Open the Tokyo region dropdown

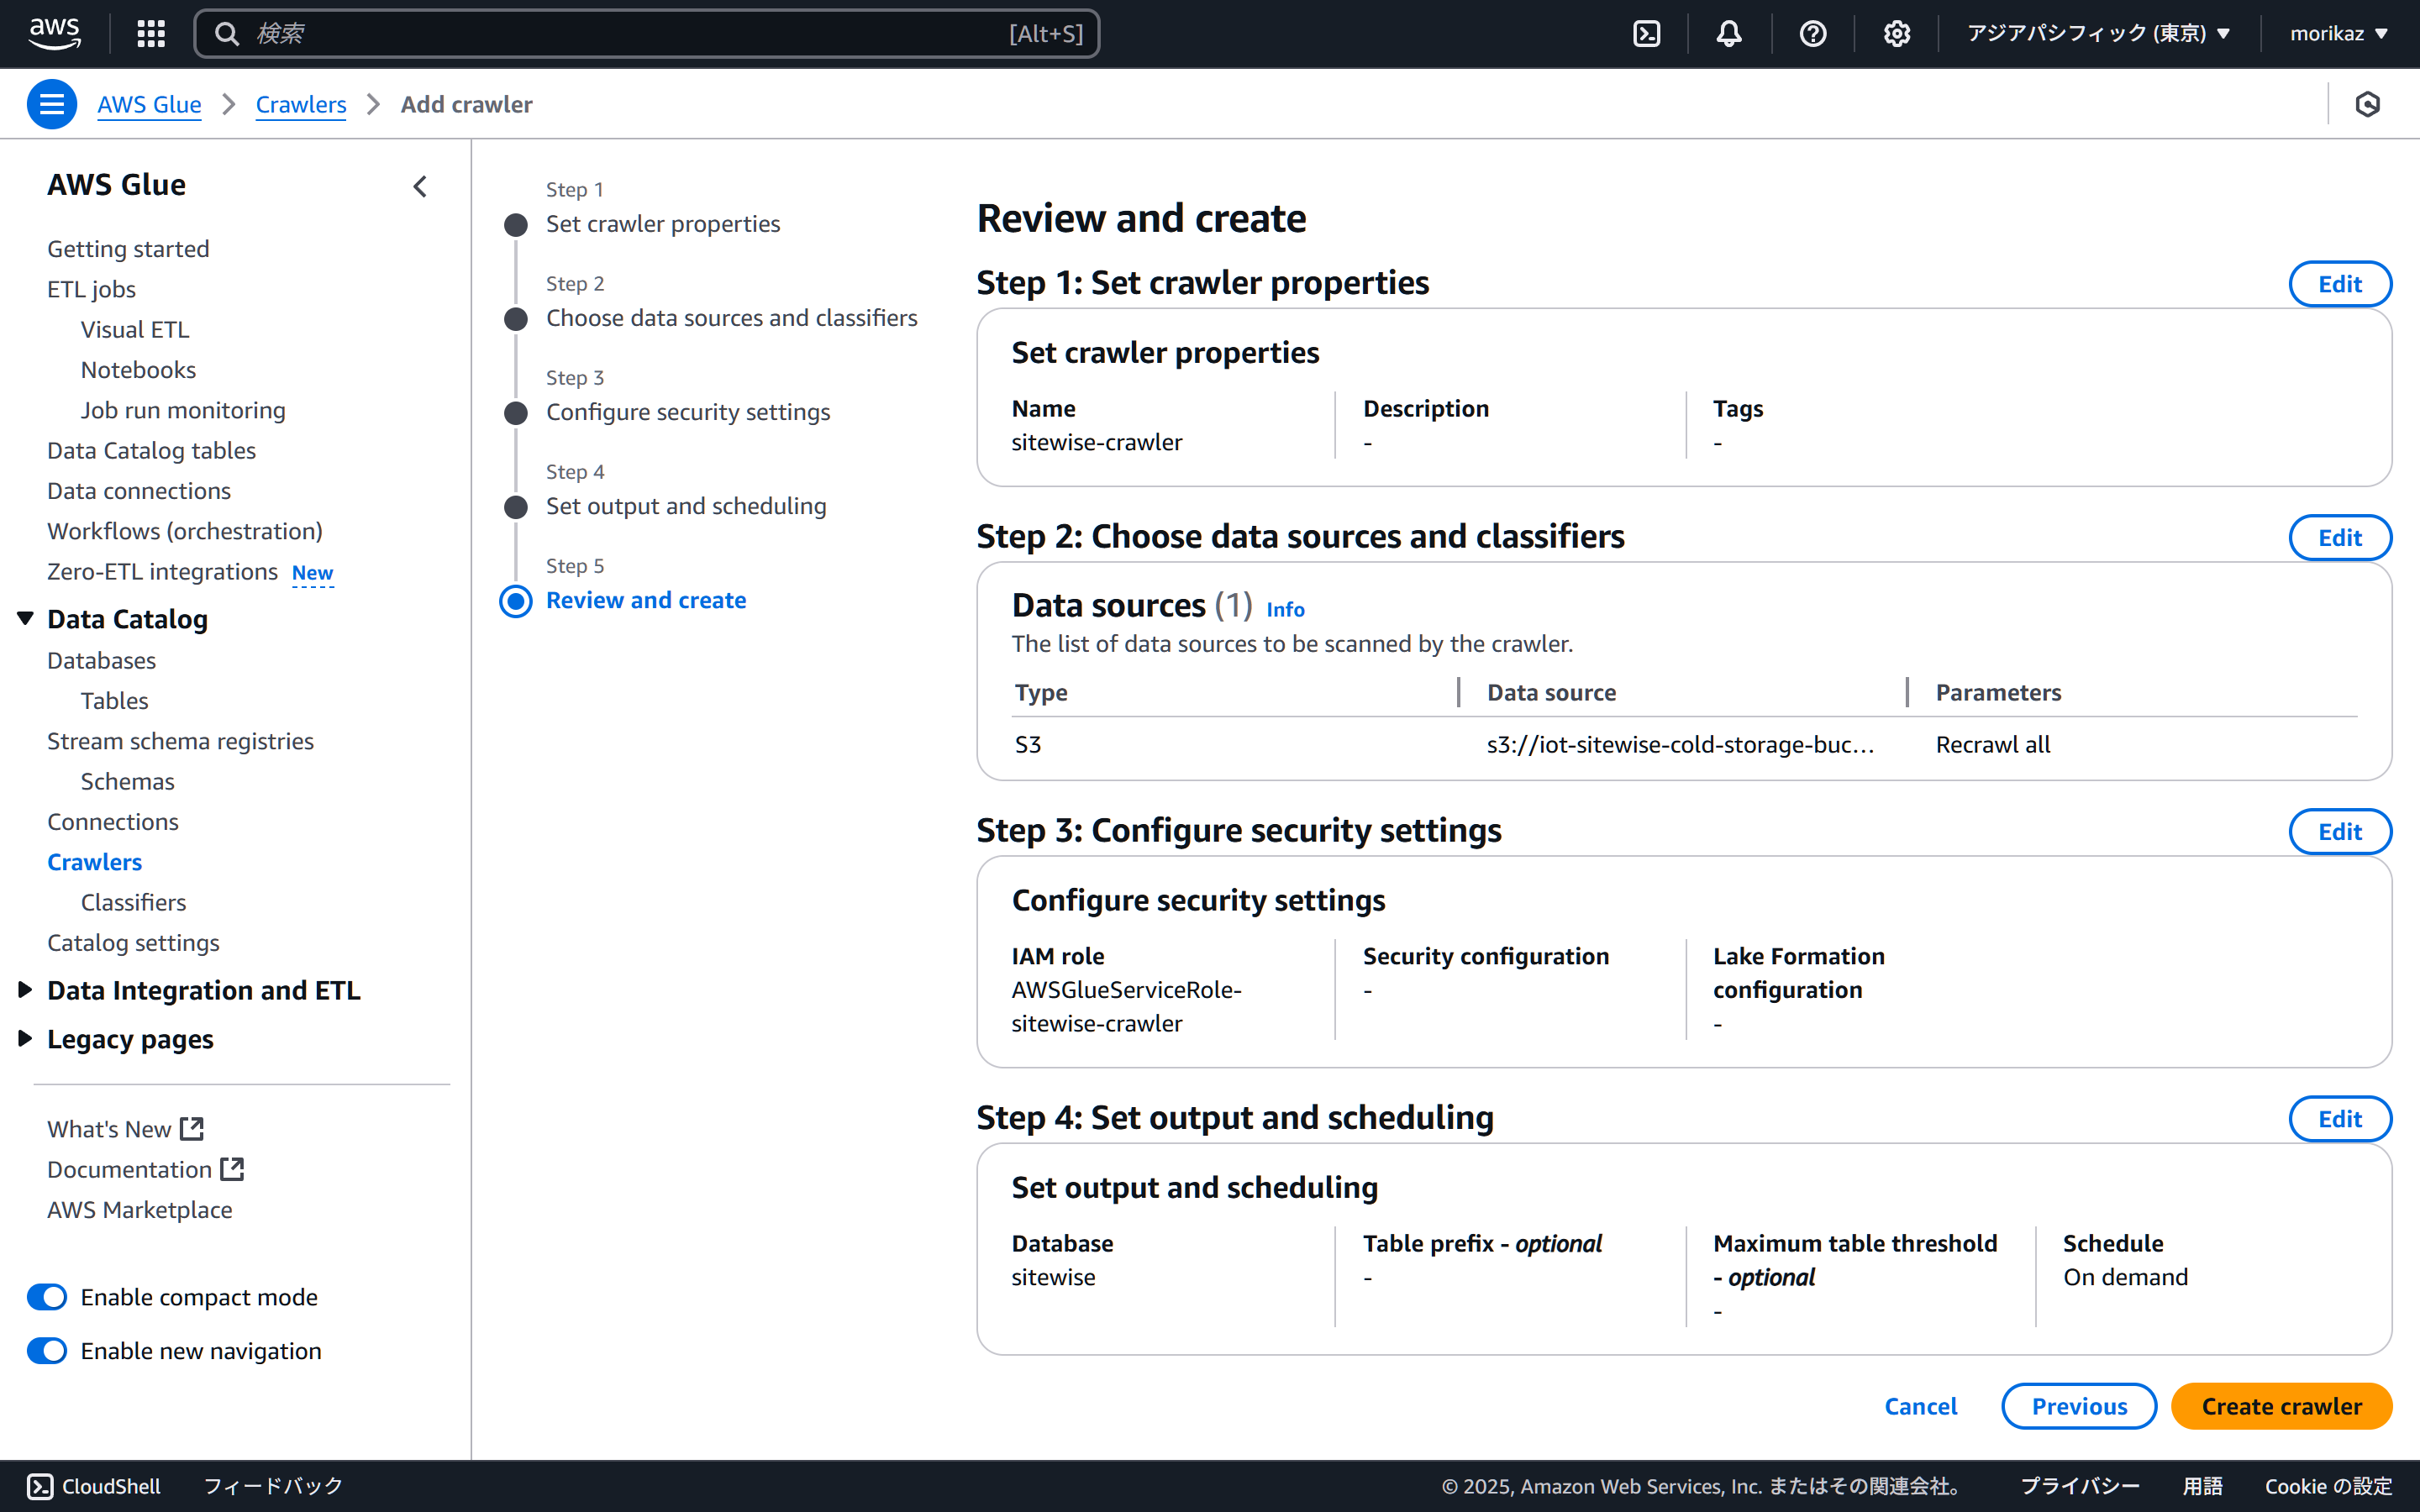click(2098, 34)
